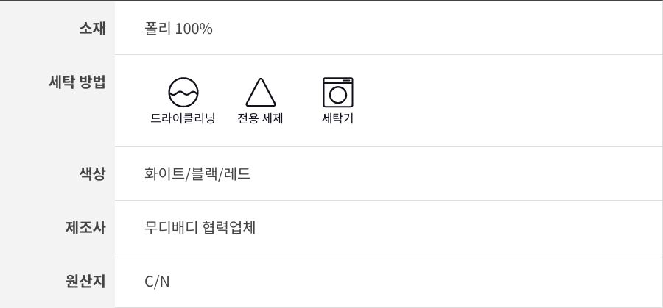This screenshot has width=663, height=308.
Task: Click the triangle detergent icon
Action: pos(260,93)
